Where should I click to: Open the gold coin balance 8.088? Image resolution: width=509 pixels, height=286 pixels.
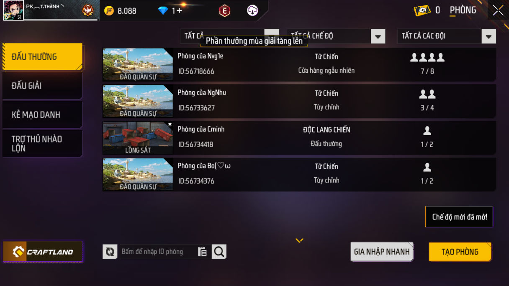tap(121, 11)
